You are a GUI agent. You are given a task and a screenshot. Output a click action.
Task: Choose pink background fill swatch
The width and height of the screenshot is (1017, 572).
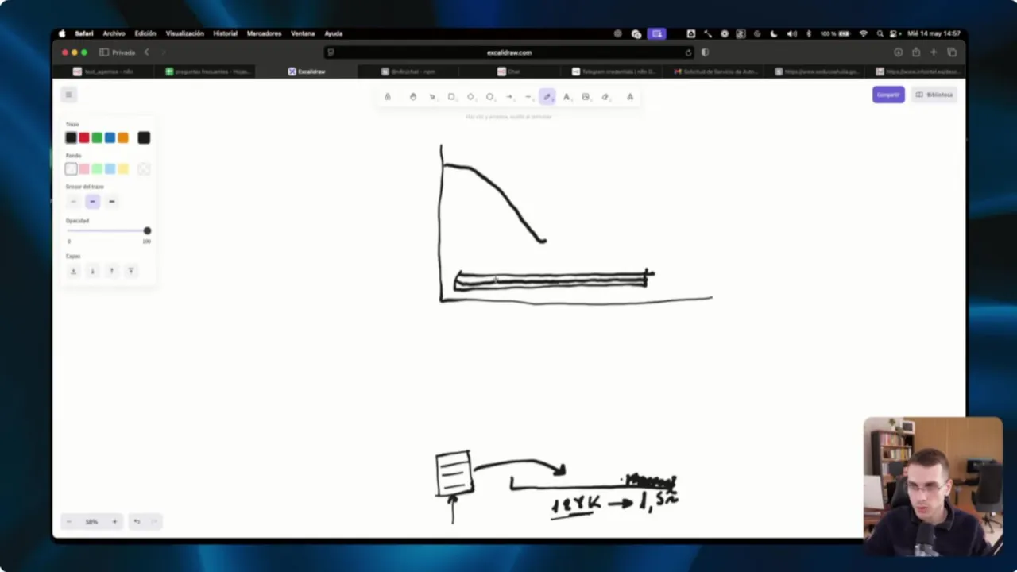click(83, 169)
